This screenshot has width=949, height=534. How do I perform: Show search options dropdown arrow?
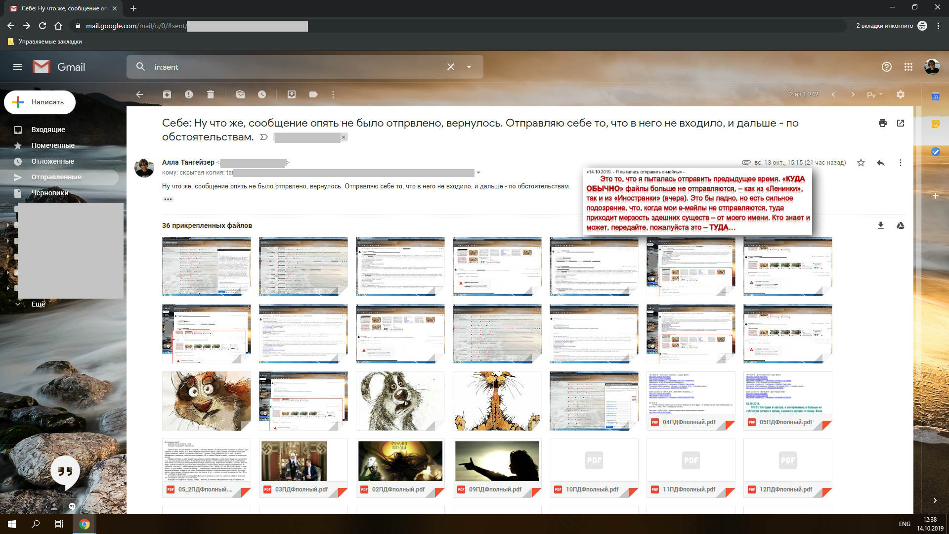(469, 67)
